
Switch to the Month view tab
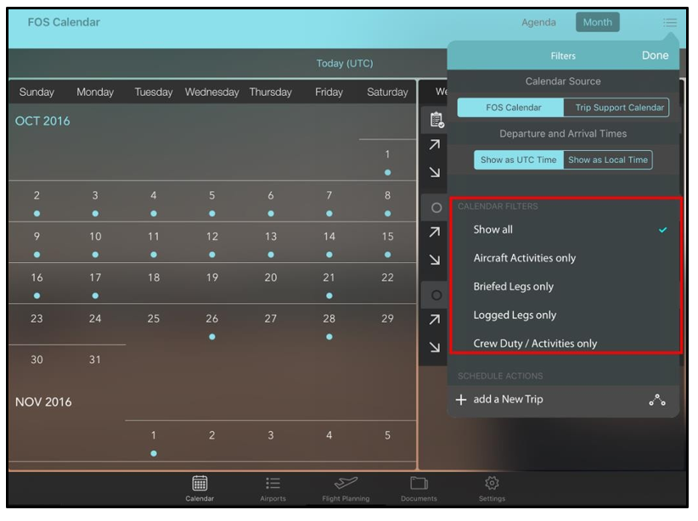[597, 23]
